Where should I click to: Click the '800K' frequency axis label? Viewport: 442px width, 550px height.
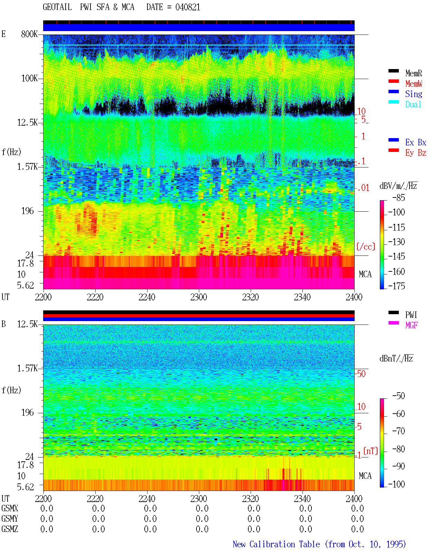[29, 34]
